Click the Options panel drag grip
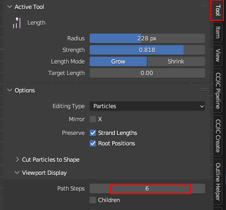The width and height of the screenshot is (226, 210). click(x=203, y=90)
